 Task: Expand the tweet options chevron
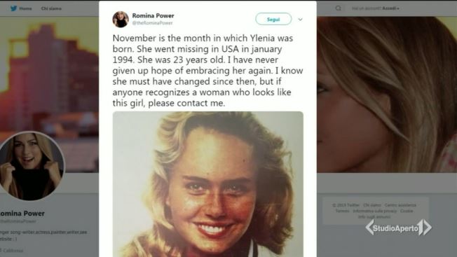[300, 20]
